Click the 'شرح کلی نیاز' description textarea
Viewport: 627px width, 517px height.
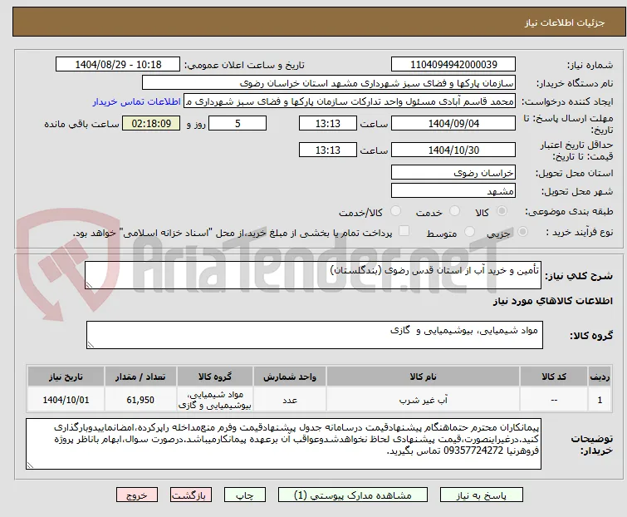click(313, 275)
